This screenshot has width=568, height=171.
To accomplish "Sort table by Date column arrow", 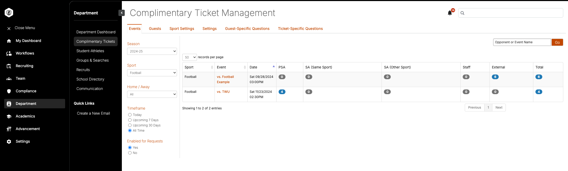I will [274, 67].
